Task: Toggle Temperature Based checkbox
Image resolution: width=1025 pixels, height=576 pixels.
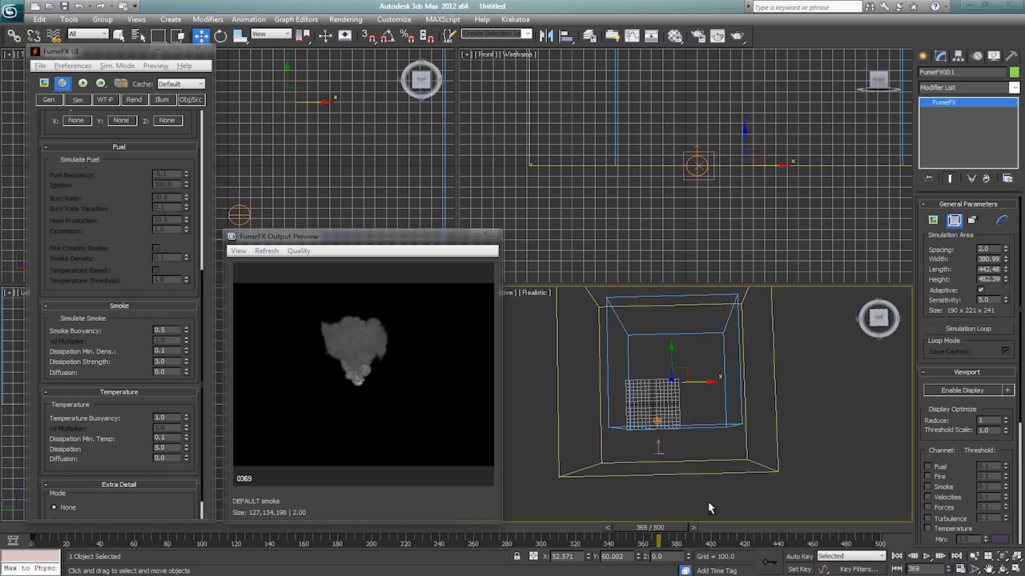Action: (x=155, y=270)
